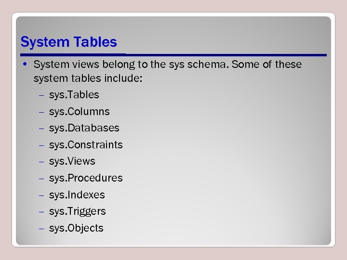Click the sys.Triggers text
Screen dimensions: 347x260
click(77, 211)
